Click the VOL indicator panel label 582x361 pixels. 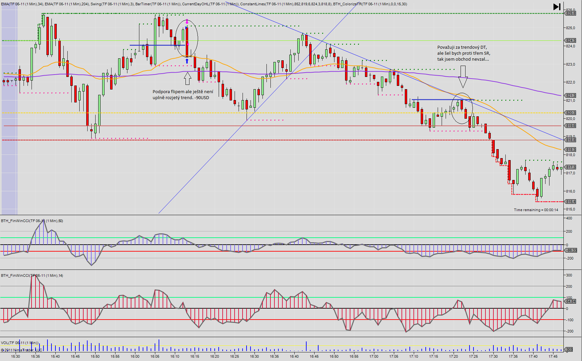point(20,343)
